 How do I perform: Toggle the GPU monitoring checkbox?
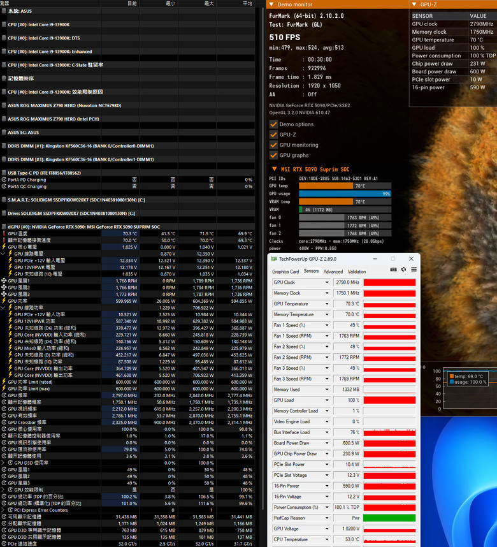(x=273, y=145)
